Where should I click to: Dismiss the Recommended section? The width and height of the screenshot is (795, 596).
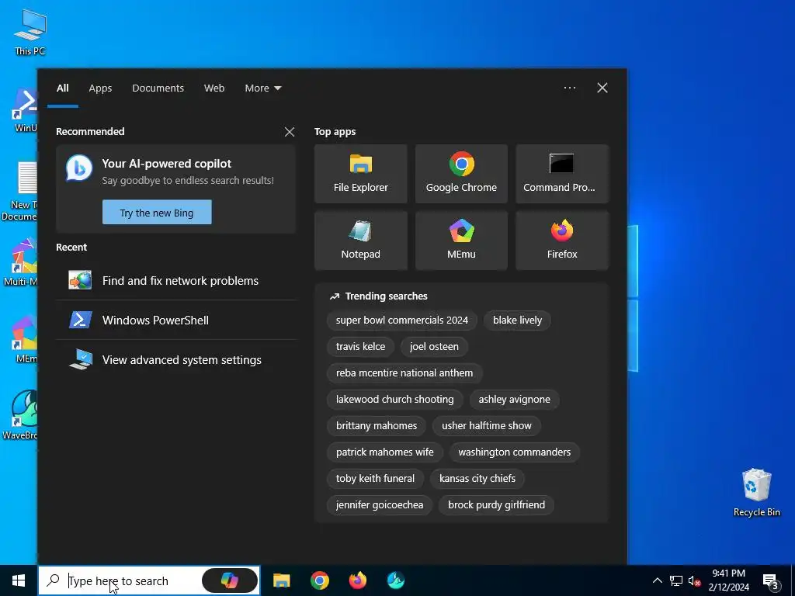[x=290, y=132]
